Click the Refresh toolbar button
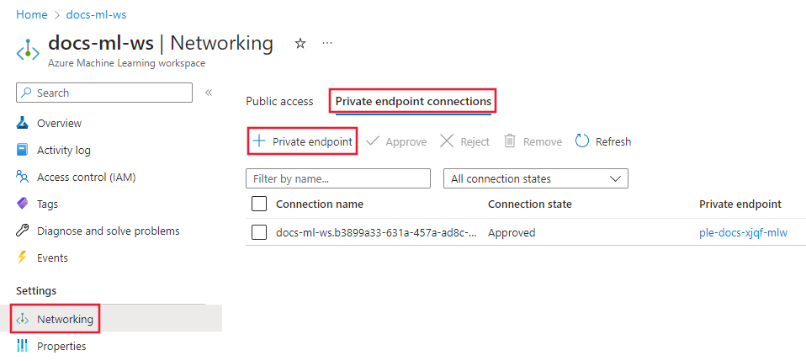 (603, 141)
